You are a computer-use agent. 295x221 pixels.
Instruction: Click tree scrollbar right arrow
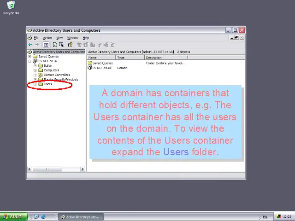(83, 169)
